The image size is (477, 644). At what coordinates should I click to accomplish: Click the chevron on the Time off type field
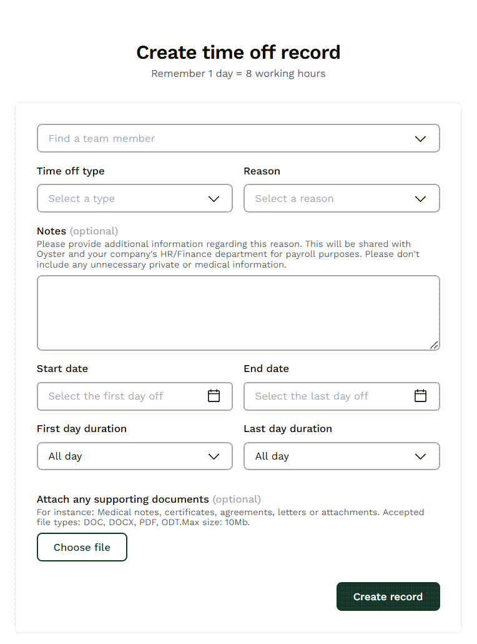[x=214, y=198]
